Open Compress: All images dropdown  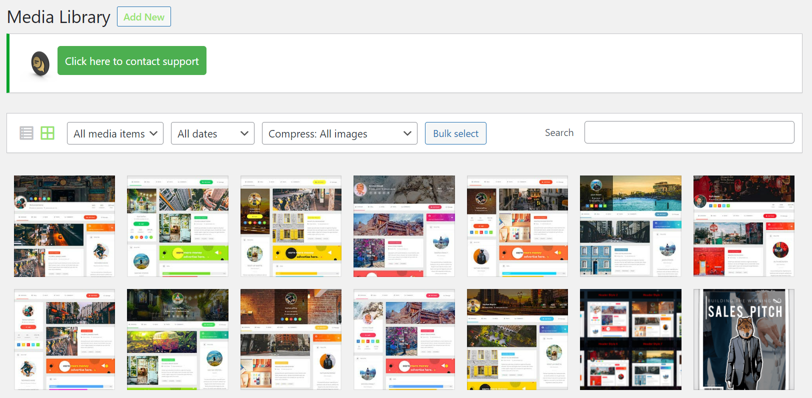[339, 133]
